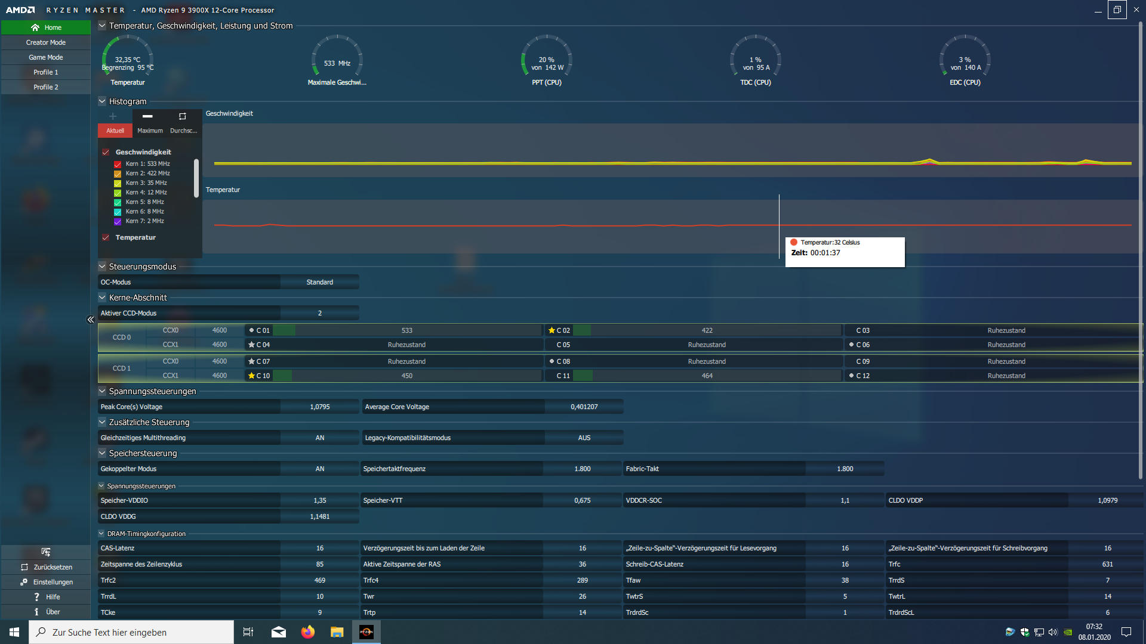
Task: Open Firefox from the Windows taskbar
Action: 308,632
